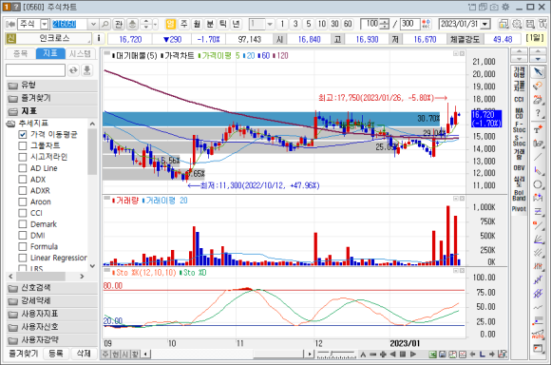This screenshot has width=551, height=365.
Task: Select the straight trend line tool
Action: pos(538,157)
